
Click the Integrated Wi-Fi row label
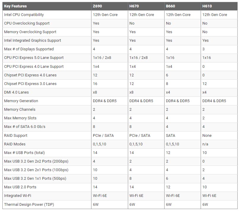point(18,196)
